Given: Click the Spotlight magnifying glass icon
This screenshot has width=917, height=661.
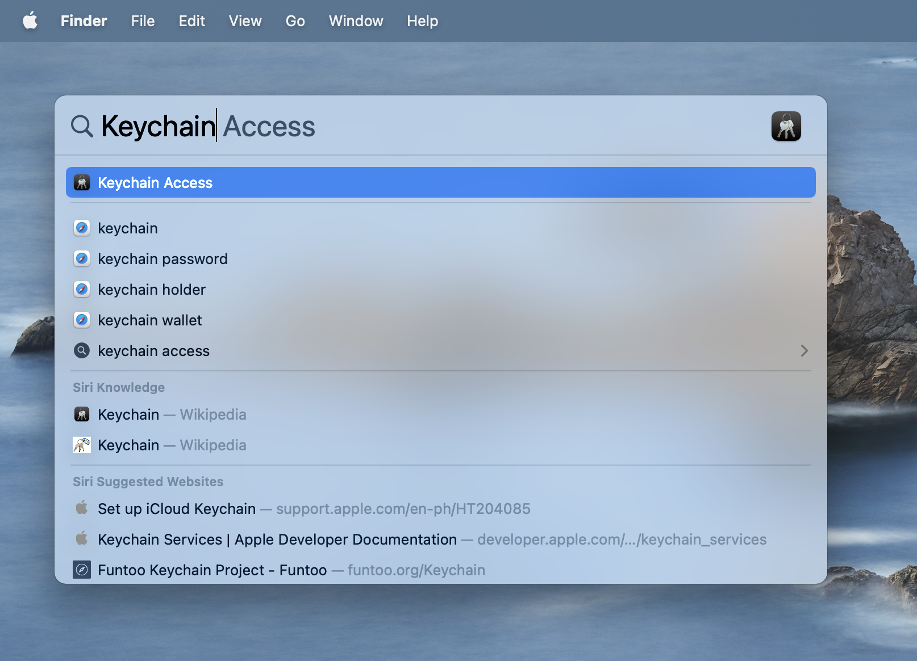Looking at the screenshot, I should point(82,126).
